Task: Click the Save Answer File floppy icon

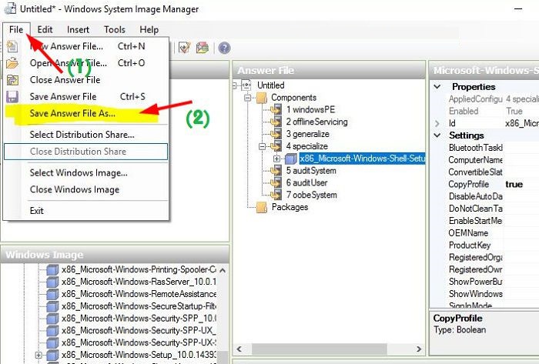Action: coord(12,97)
